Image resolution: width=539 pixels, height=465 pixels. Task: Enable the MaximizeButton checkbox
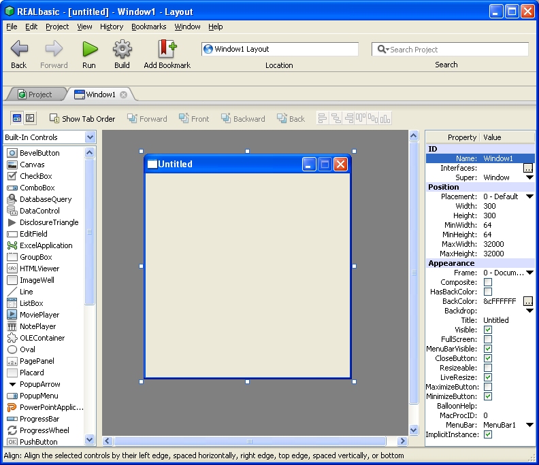point(488,387)
